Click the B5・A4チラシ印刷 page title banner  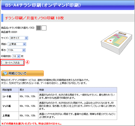68,5
